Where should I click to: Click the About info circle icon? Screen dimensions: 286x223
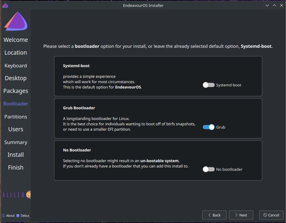coord(3,215)
